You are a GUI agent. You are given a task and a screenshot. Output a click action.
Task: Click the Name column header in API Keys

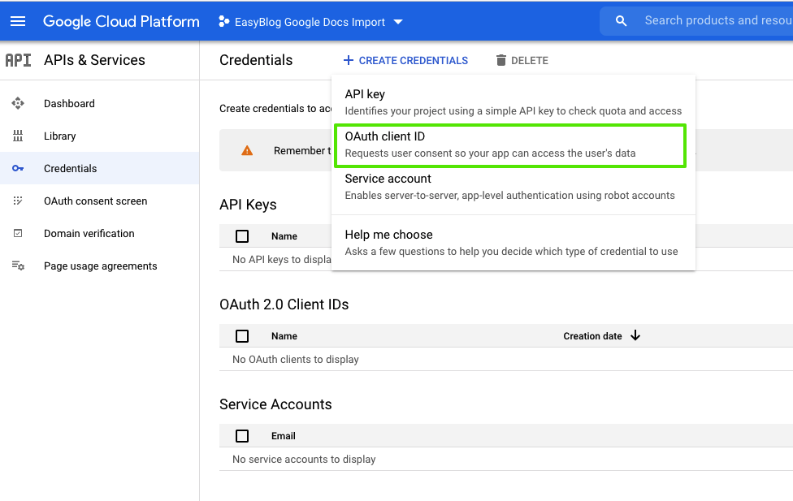pos(284,236)
